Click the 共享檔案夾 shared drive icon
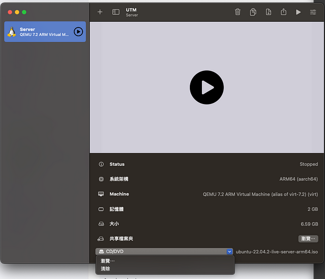The image size is (325, 279). pyautogui.click(x=101, y=239)
